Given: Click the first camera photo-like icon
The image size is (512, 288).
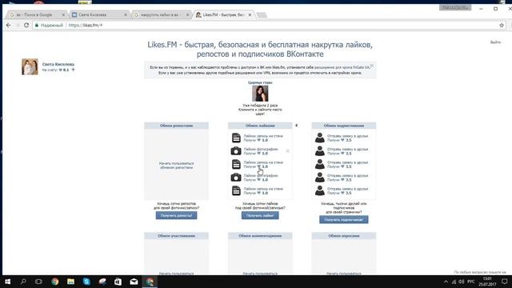Looking at the screenshot, I should (x=236, y=151).
